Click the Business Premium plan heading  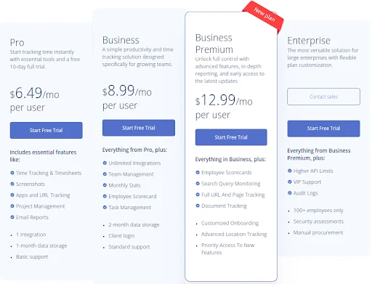click(x=214, y=44)
